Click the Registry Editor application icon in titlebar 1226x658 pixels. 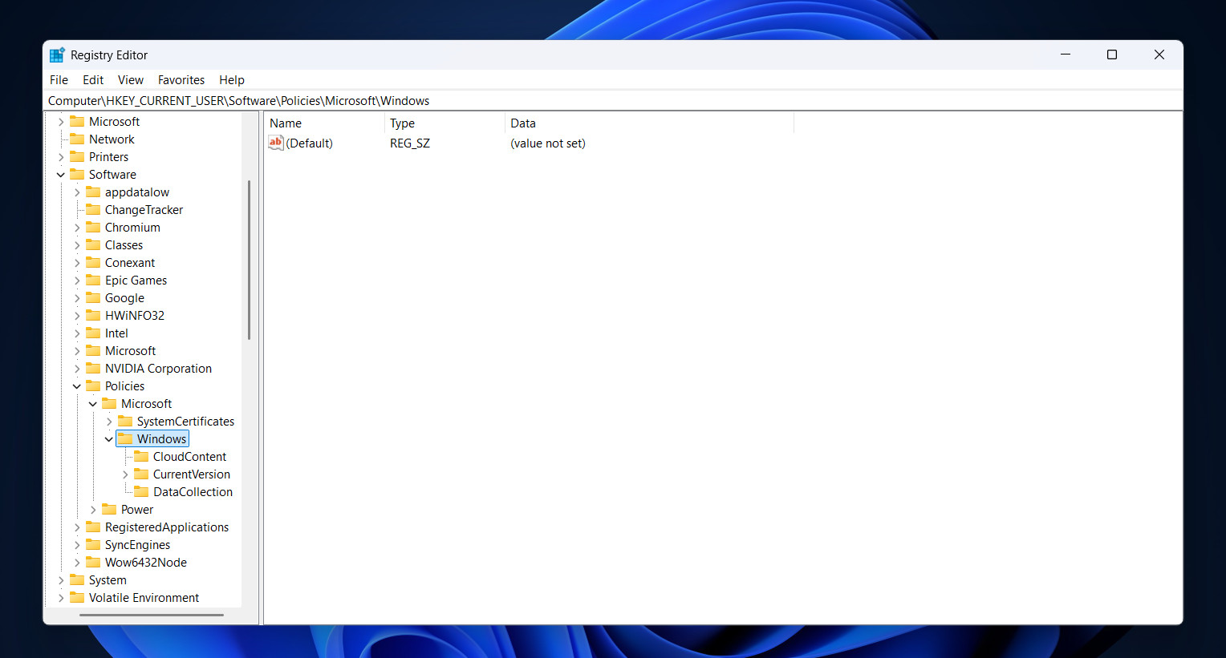click(56, 54)
